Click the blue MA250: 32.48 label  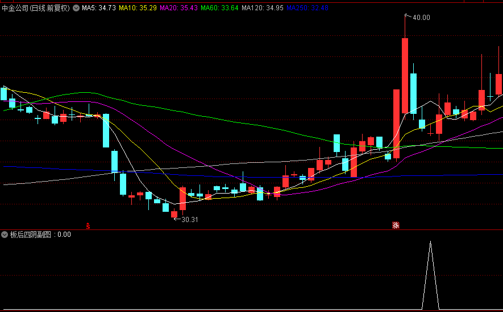(307, 8)
